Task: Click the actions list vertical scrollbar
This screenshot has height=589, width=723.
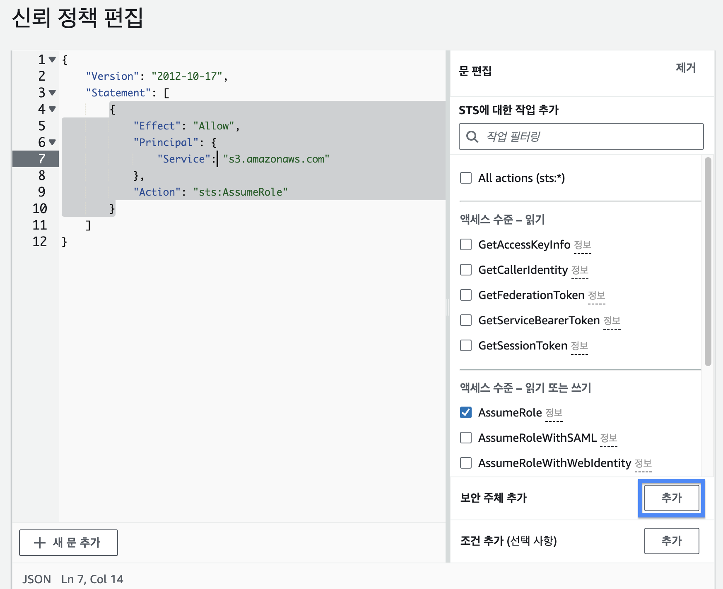Action: coord(708,261)
